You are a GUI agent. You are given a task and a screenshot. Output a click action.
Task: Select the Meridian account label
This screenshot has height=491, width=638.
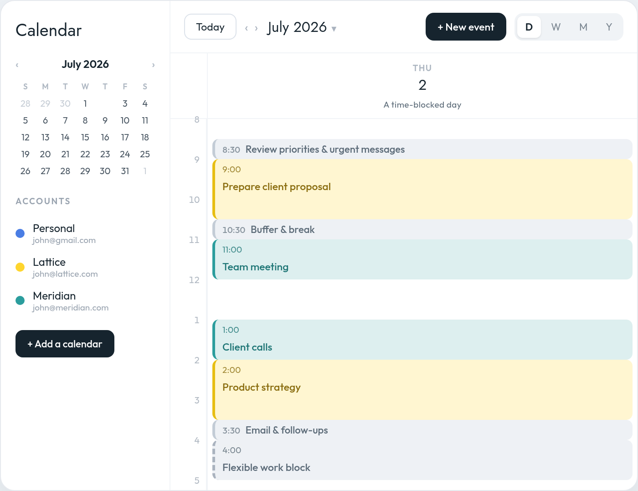coord(54,296)
